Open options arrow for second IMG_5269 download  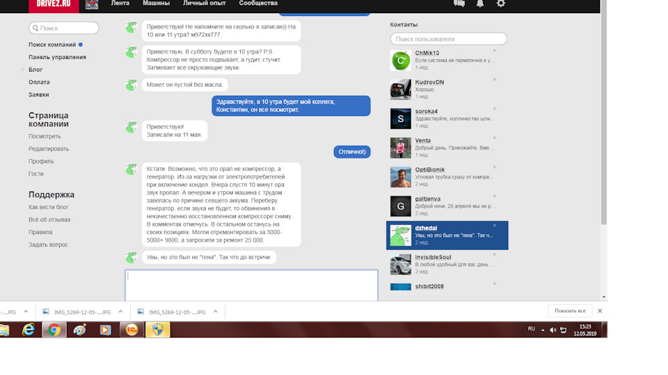pyautogui.click(x=215, y=312)
